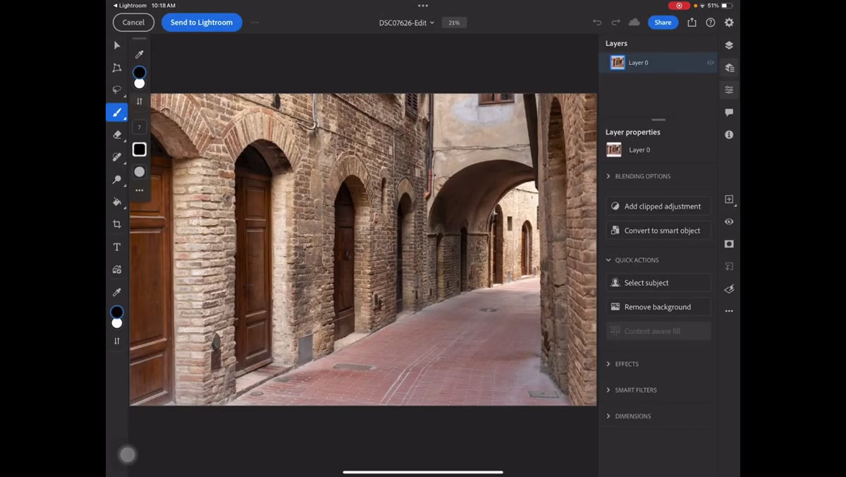Select the Spot Healing tool
846x477 pixels.
[x=117, y=157]
